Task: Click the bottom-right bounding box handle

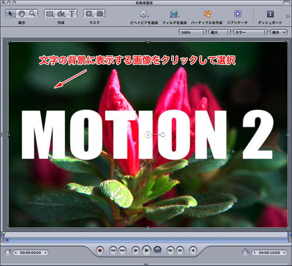Action: click(288, 228)
